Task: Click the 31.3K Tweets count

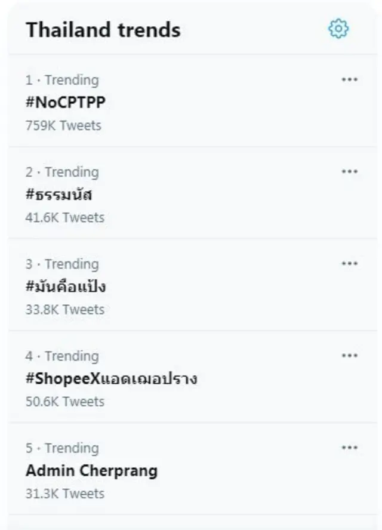Action: (x=64, y=493)
